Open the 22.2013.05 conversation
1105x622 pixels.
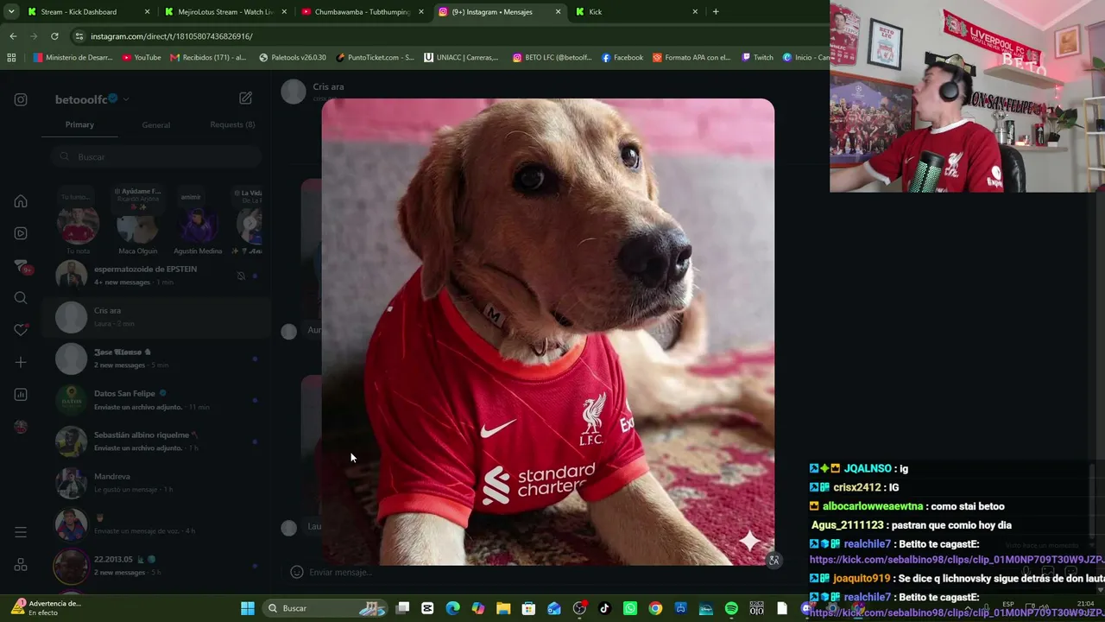pos(155,566)
